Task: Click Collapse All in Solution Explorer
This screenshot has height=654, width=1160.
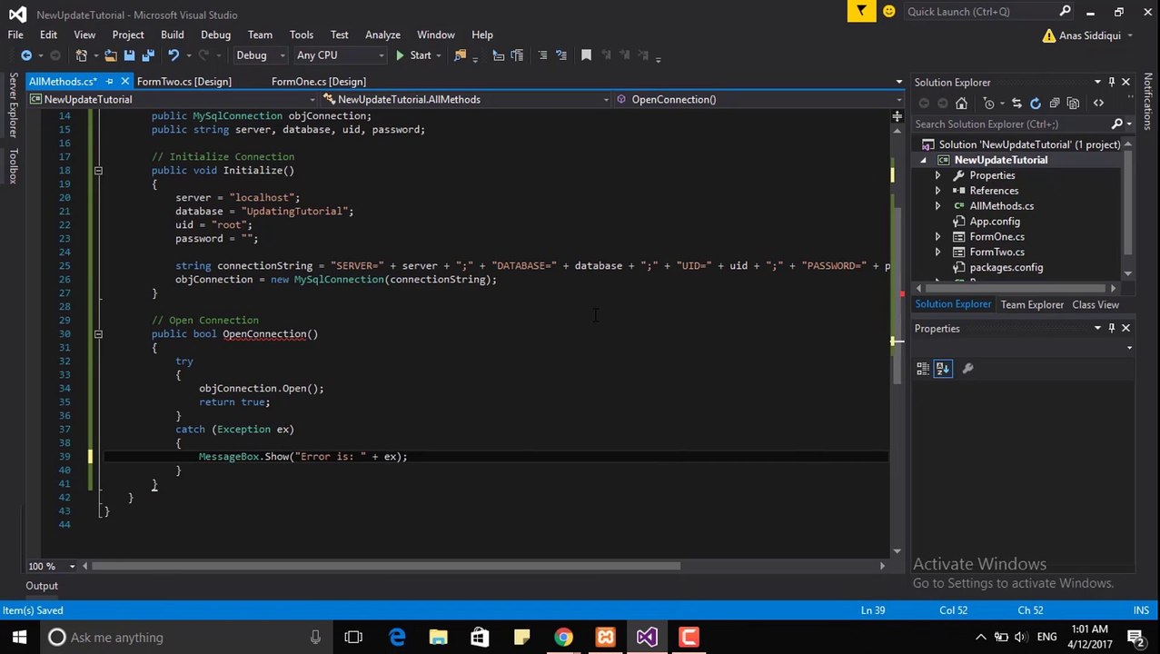Action: (1054, 104)
